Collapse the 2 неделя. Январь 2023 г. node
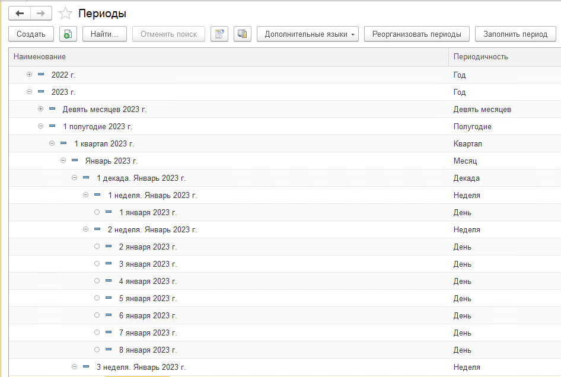The height and width of the screenshot is (377, 561). [85, 229]
